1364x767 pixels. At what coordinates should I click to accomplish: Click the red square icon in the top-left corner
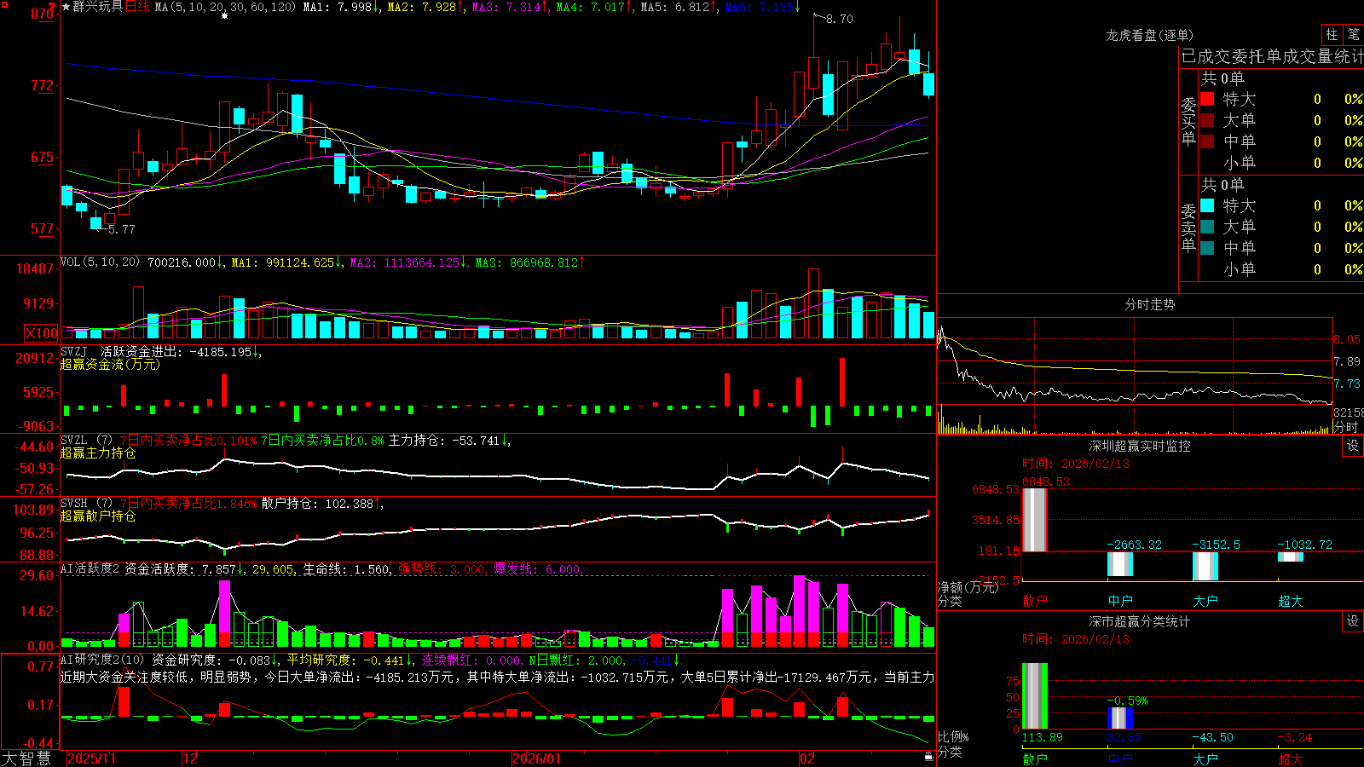(4, 5)
